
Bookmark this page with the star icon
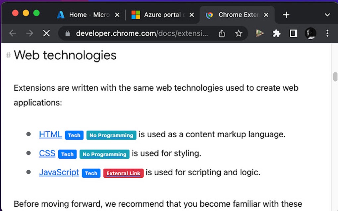pyautogui.click(x=239, y=33)
